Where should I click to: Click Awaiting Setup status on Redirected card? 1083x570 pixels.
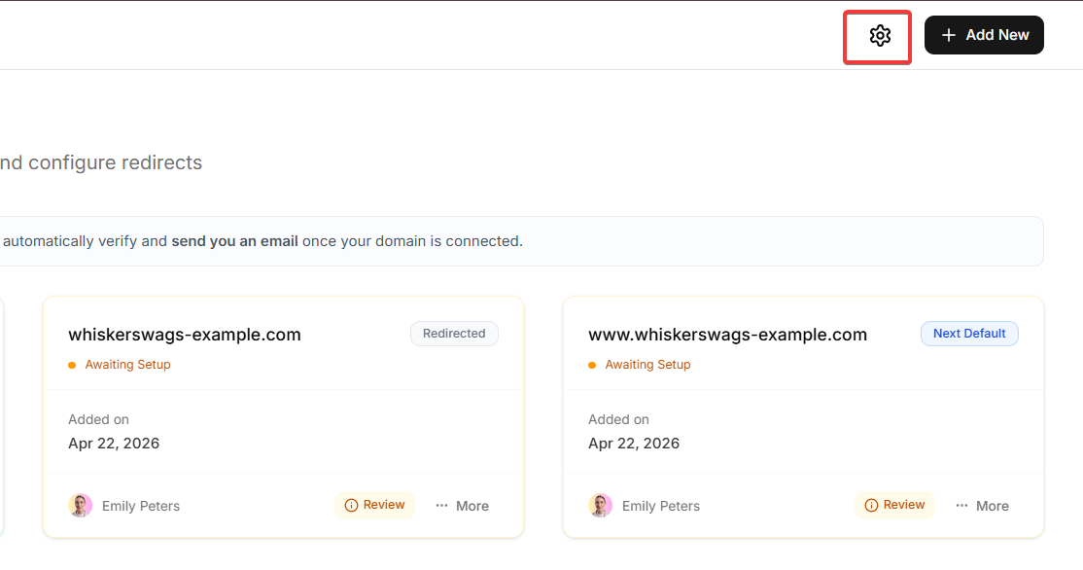pyautogui.click(x=127, y=365)
